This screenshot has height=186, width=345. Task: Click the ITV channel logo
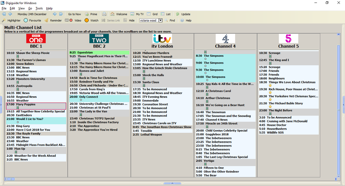click(162, 38)
